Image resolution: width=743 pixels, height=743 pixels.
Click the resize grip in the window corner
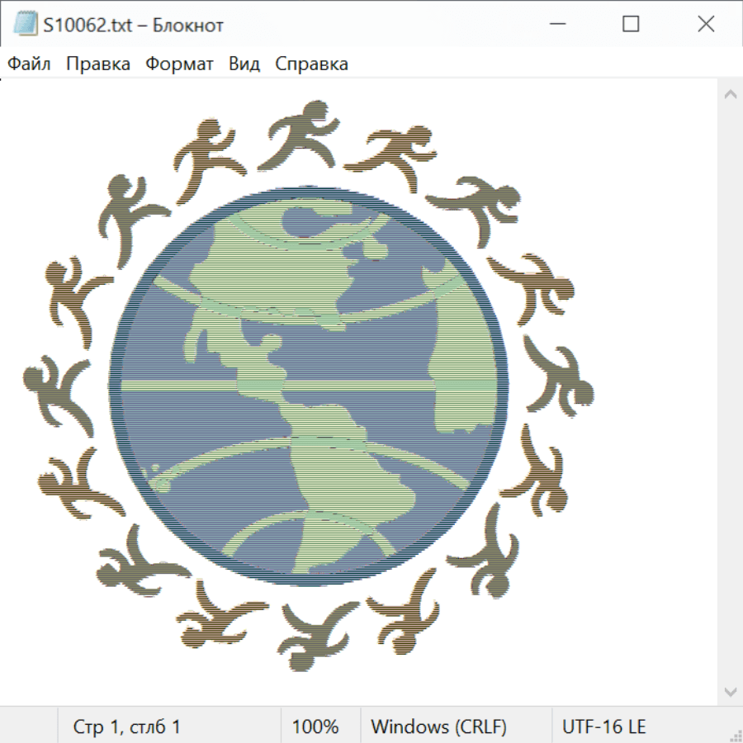[735, 735]
